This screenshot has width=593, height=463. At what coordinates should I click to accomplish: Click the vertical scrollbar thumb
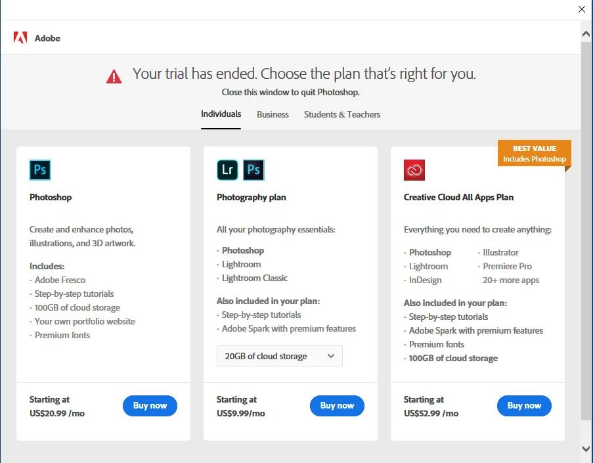(586, 231)
